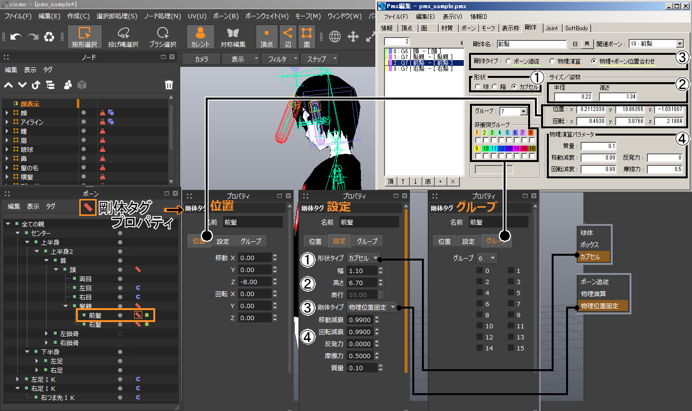The image size is (692, 411).
Task: Expand the 左鎖骨 bone in the tree
Action: pos(47,333)
